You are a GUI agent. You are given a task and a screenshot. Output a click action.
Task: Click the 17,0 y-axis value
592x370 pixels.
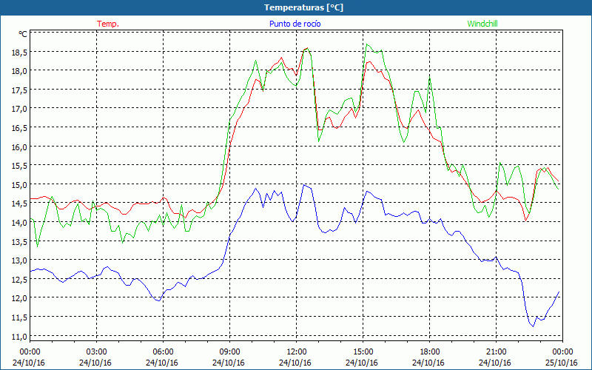pos(20,109)
